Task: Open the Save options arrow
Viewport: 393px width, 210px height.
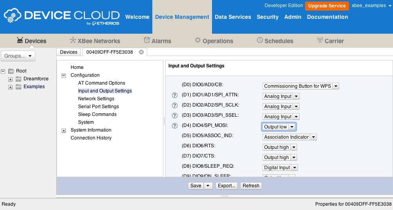Action: [208, 186]
